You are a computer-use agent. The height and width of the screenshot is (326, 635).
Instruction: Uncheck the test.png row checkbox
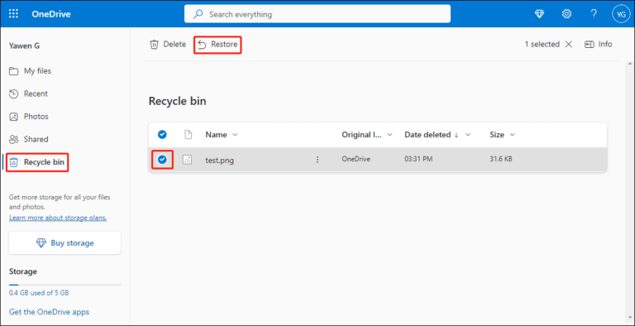[x=162, y=160]
